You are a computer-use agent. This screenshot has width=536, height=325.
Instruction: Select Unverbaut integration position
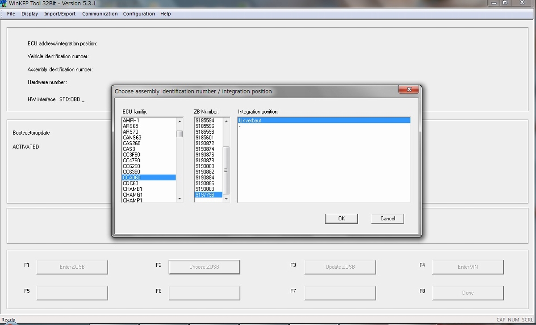[324, 120]
